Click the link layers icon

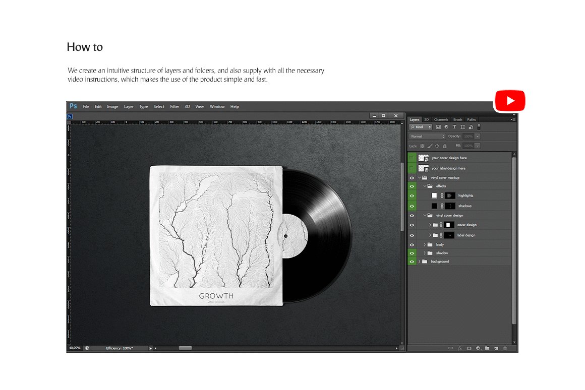[451, 348]
